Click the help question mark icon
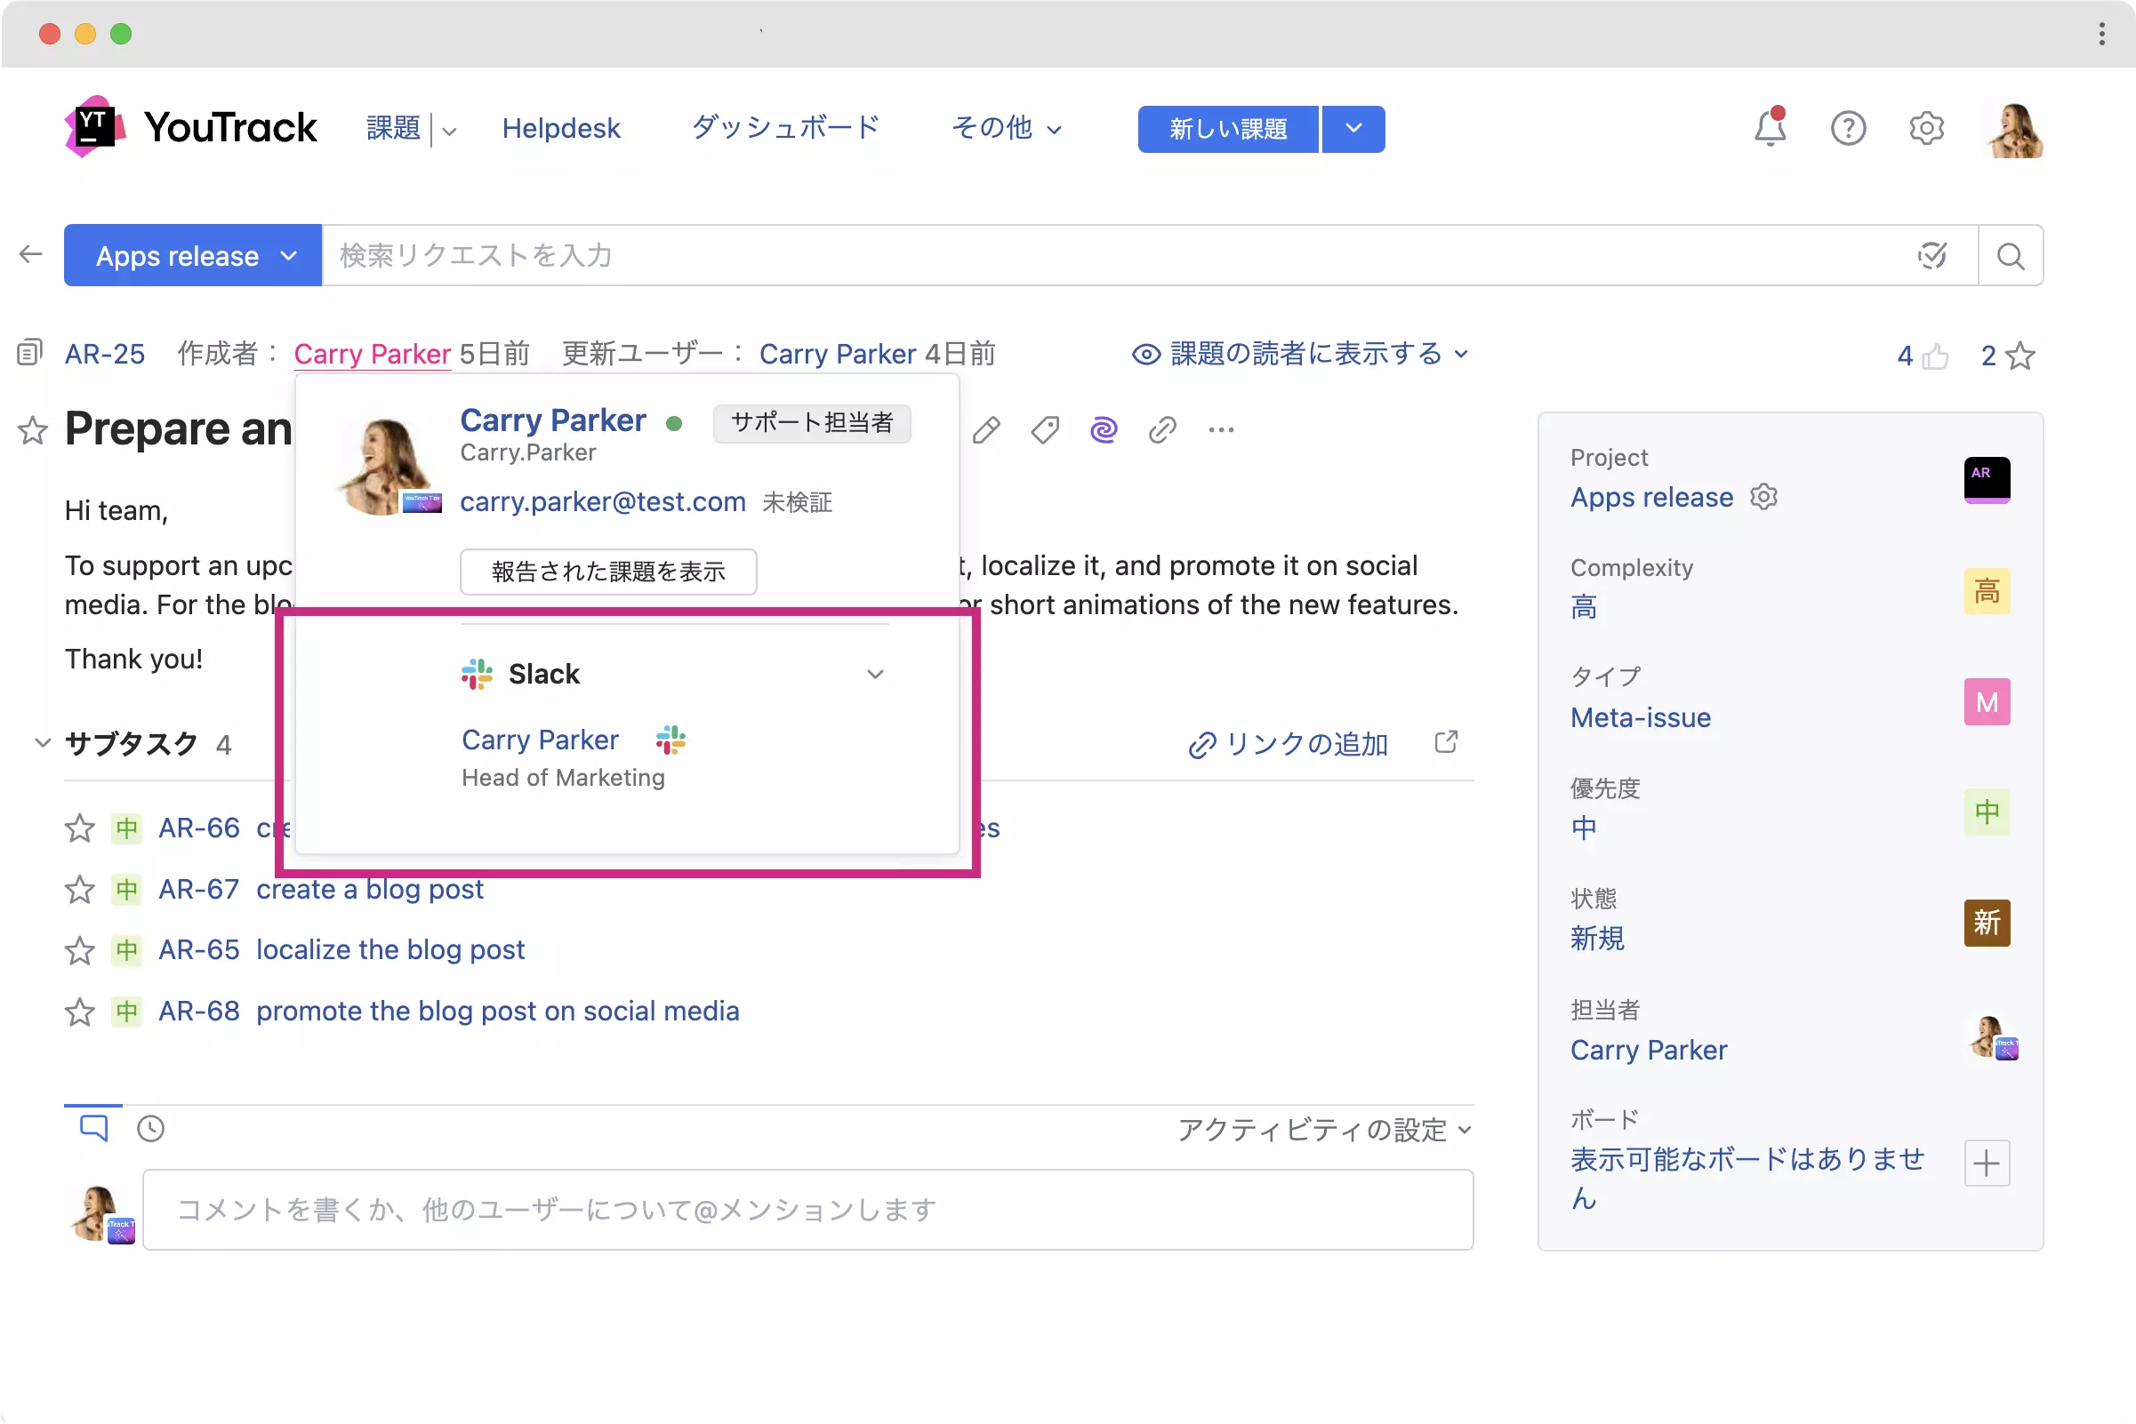2136x1424 pixels. [1847, 128]
